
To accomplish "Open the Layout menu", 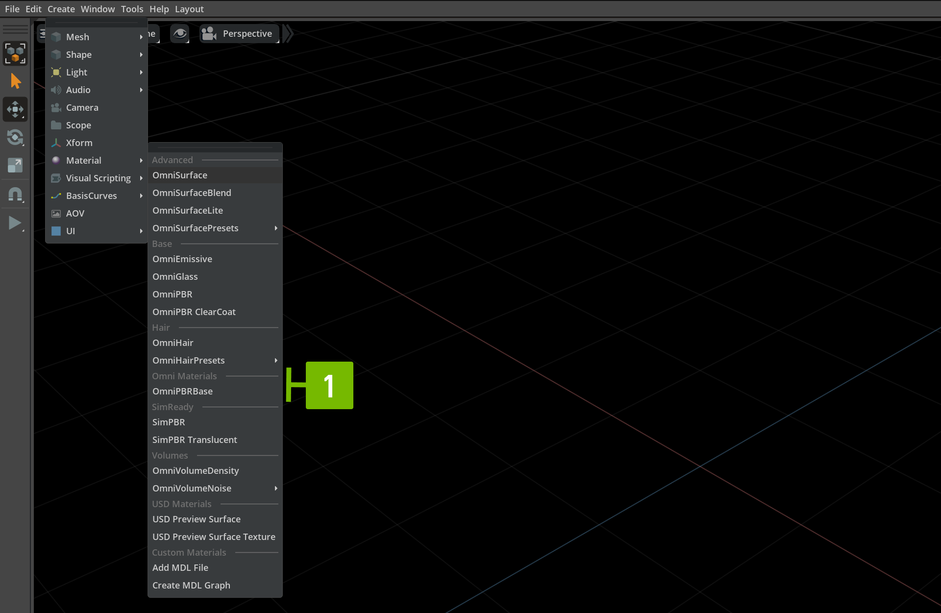I will pyautogui.click(x=189, y=9).
